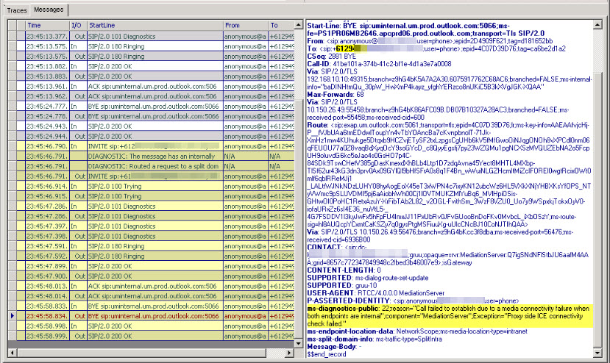Screen dimensions: 610x363
Task: Click the message list's scroll down arrow
Action: tap(299, 343)
